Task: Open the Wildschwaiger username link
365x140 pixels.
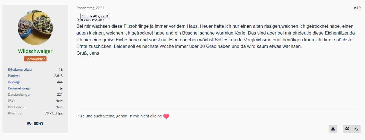Action: click(35, 51)
